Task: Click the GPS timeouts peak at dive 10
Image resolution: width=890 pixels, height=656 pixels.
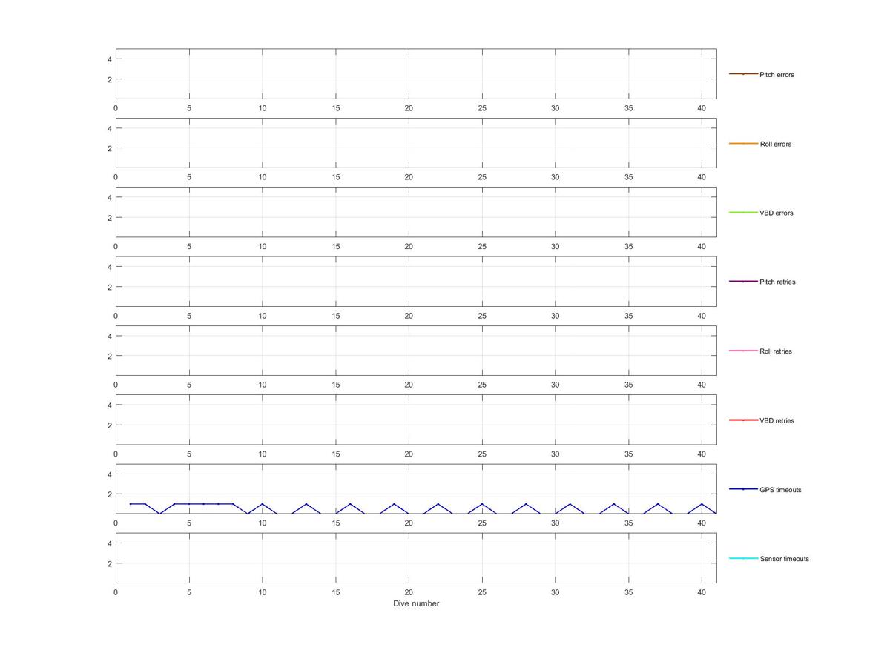Action: coord(262,504)
